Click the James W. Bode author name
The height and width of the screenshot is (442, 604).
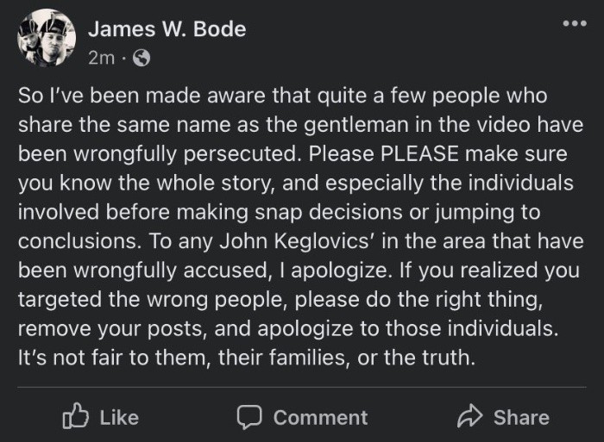(167, 28)
